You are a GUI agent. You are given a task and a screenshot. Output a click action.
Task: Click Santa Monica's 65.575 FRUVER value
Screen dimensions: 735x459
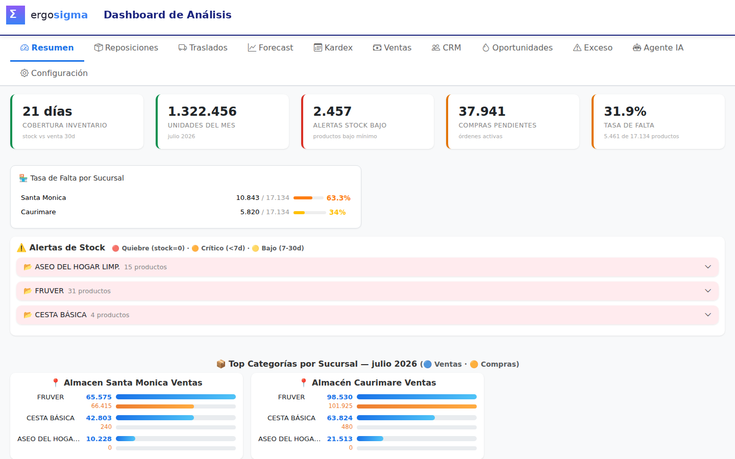click(99, 397)
